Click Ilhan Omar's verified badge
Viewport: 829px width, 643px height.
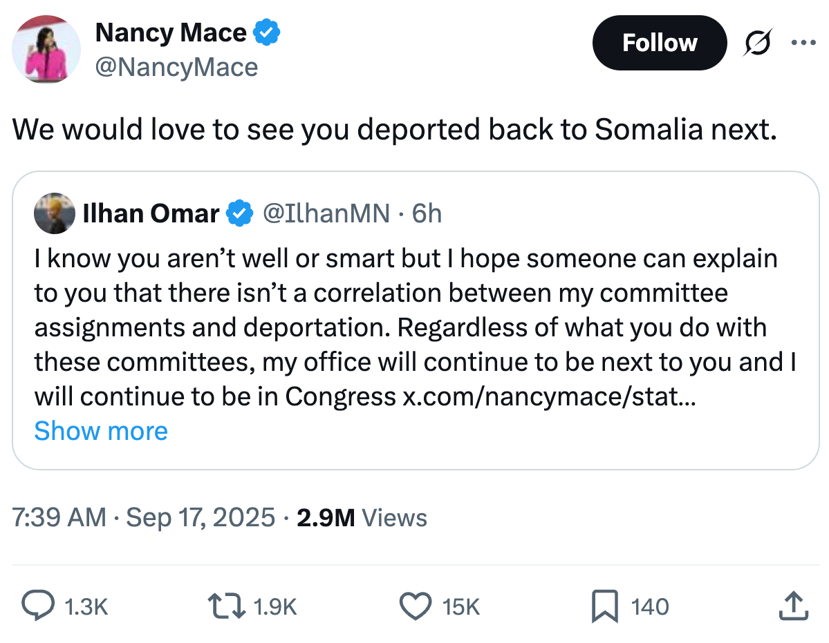[x=238, y=213]
